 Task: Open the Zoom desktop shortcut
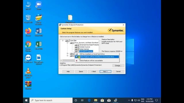click(39, 6)
